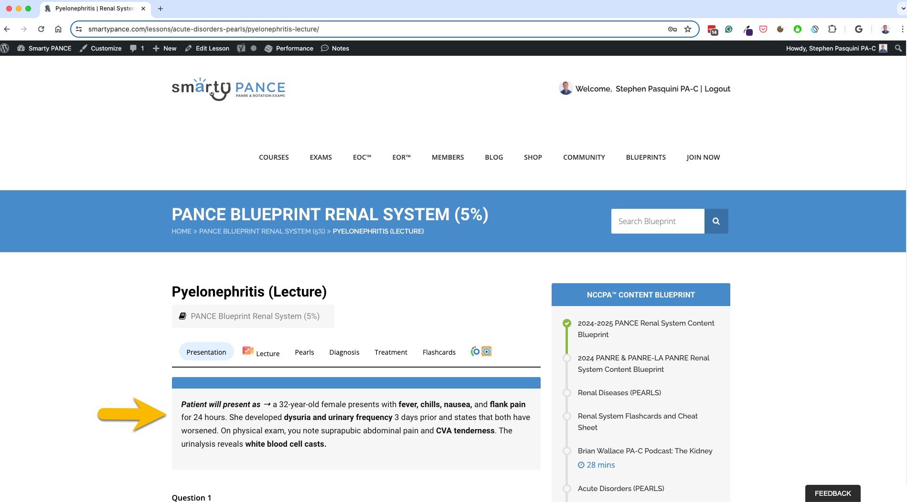Open Notes in the admin bar
The image size is (907, 502).
335,48
